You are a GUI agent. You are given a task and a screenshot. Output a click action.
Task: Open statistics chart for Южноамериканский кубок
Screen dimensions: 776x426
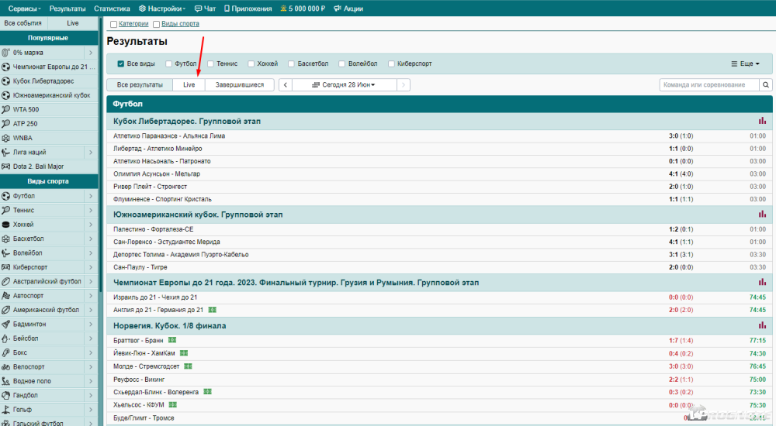(x=762, y=215)
